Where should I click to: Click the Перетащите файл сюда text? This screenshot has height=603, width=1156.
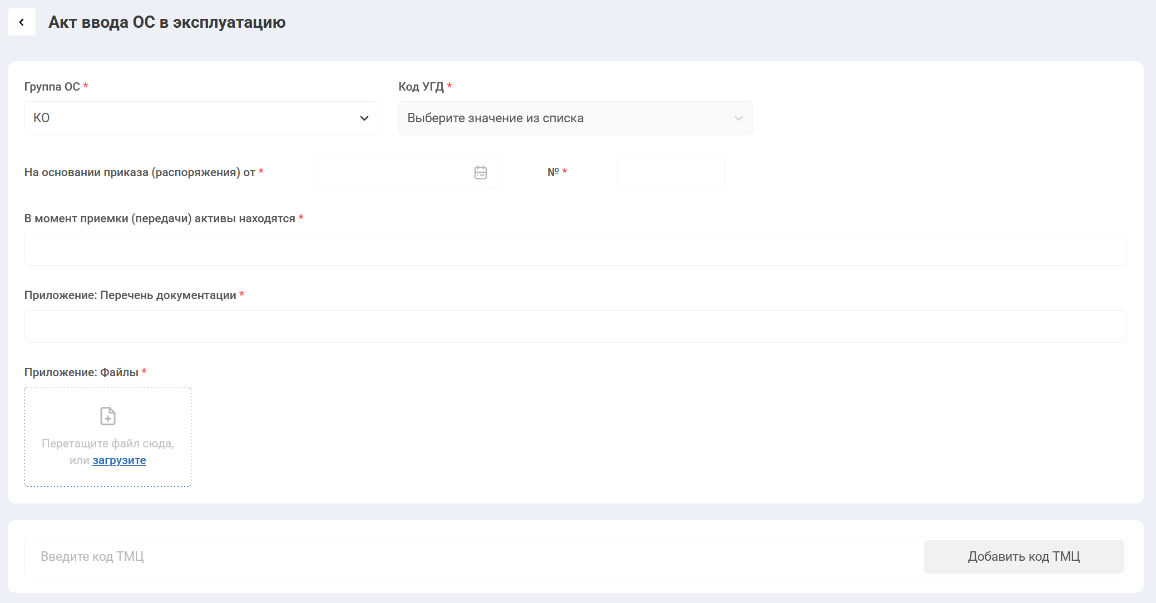[108, 443]
